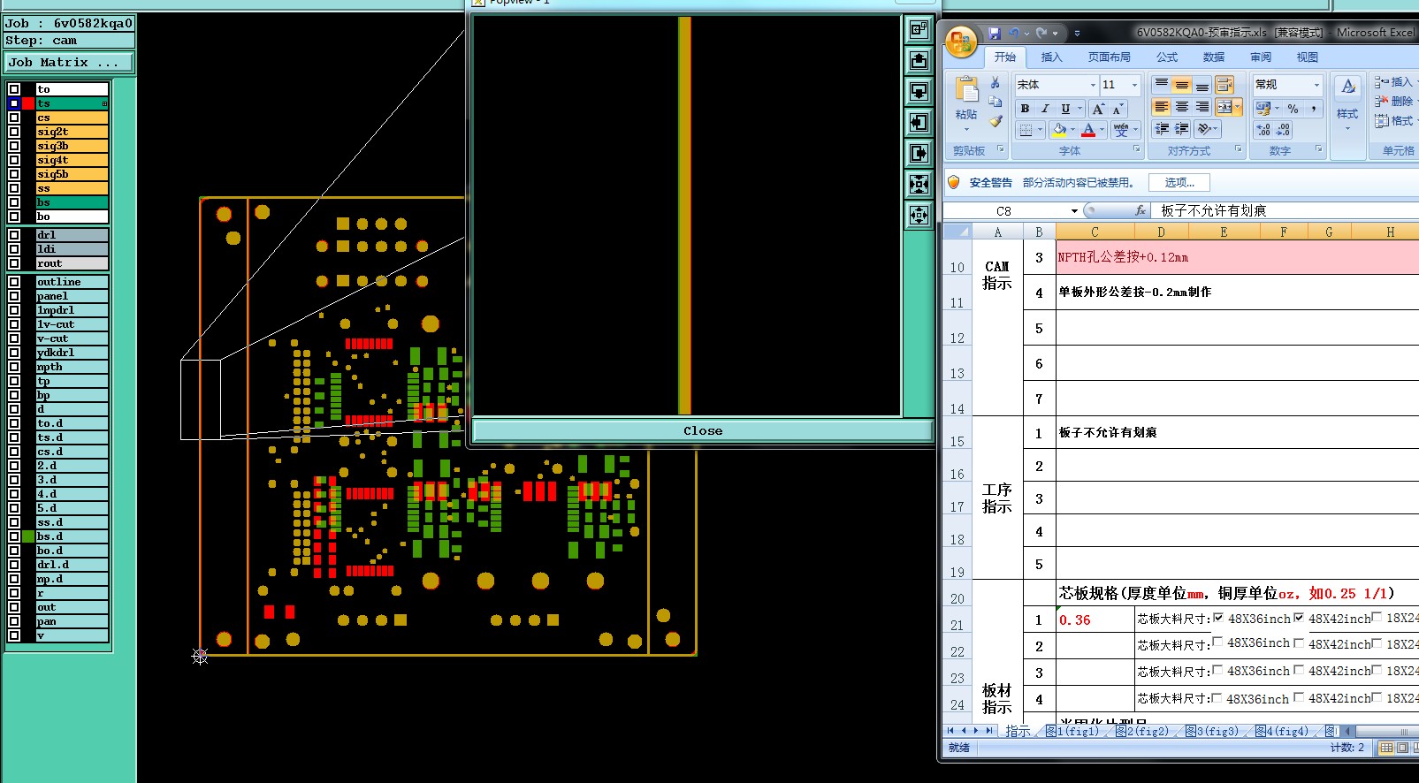
Task: Expand the fill color dropdown arrow
Action: 1072,131
